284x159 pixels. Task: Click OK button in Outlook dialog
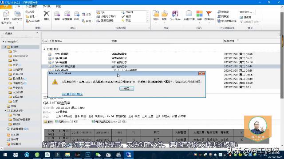point(126,88)
